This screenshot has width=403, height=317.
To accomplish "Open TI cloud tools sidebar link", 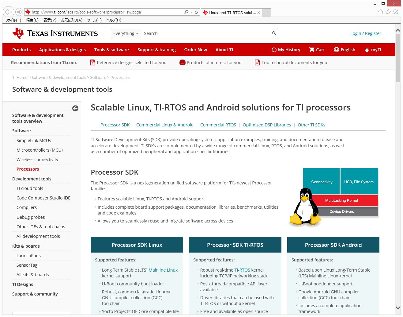I will coord(30,188).
